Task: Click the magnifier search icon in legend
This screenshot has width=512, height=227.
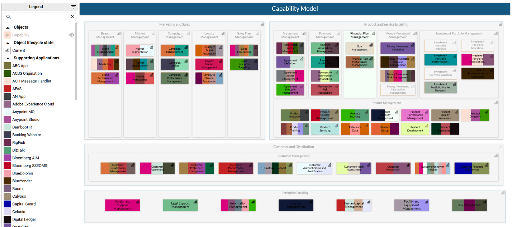Action: pyautogui.click(x=9, y=16)
